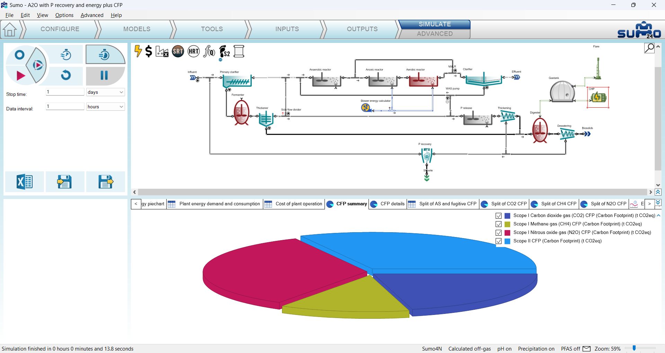Load state using blue disk icon
This screenshot has width=665, height=353.
pyautogui.click(x=106, y=181)
